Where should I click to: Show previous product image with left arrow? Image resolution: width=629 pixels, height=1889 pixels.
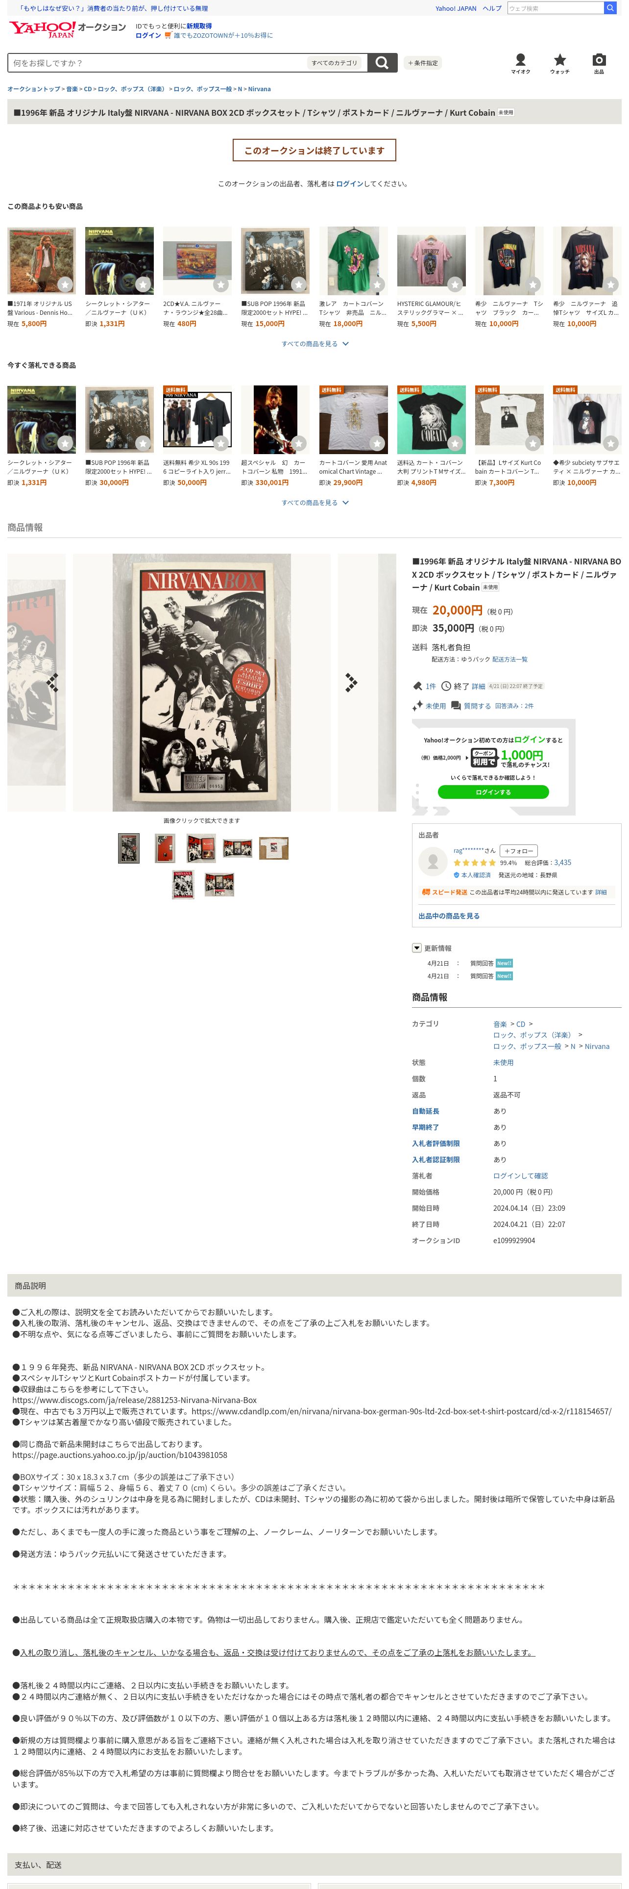tap(53, 683)
